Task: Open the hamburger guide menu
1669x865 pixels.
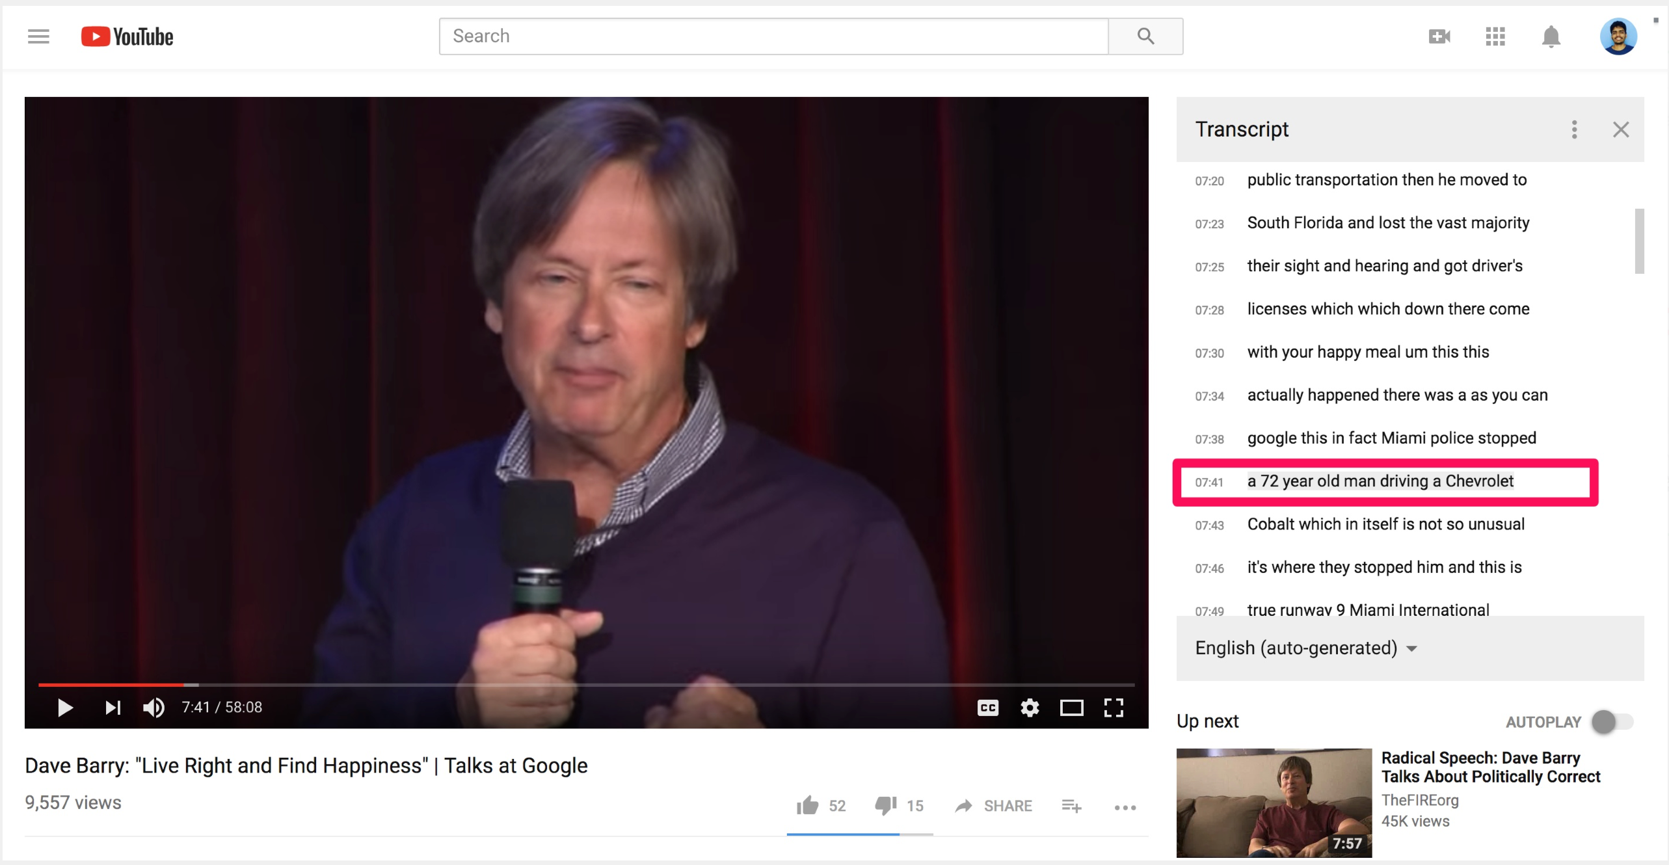Action: pos(38,36)
